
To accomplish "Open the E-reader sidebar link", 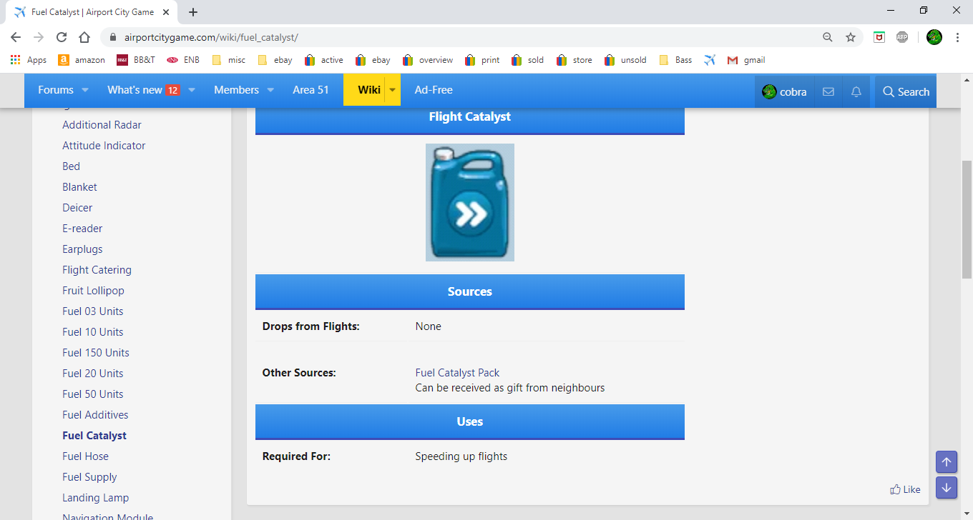I will pyautogui.click(x=82, y=229).
